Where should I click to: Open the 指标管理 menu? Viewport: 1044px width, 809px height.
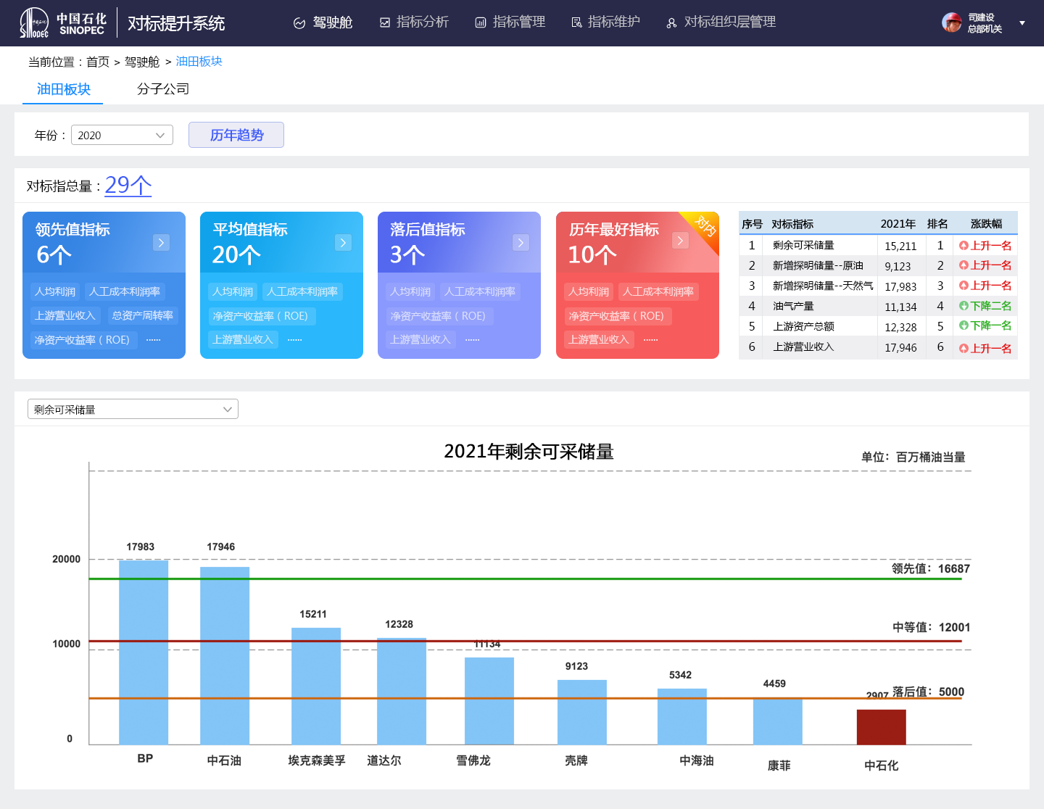pyautogui.click(x=510, y=22)
